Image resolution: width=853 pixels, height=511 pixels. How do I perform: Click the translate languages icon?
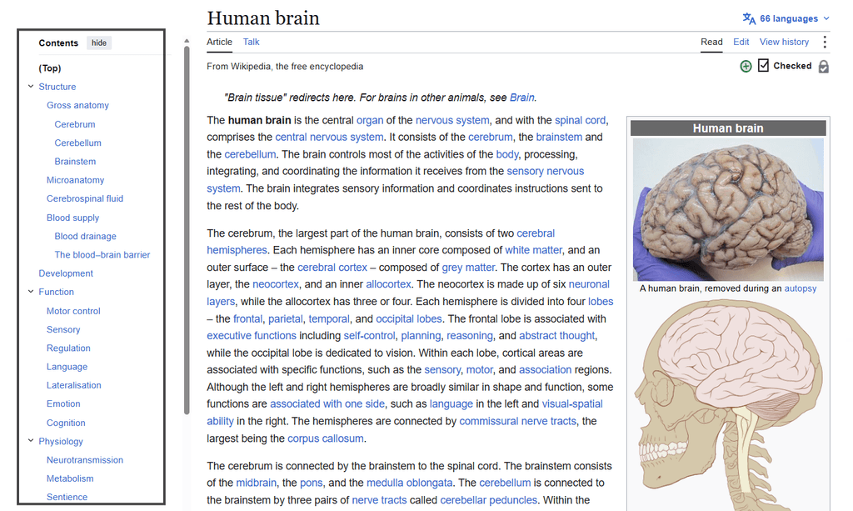click(x=749, y=18)
